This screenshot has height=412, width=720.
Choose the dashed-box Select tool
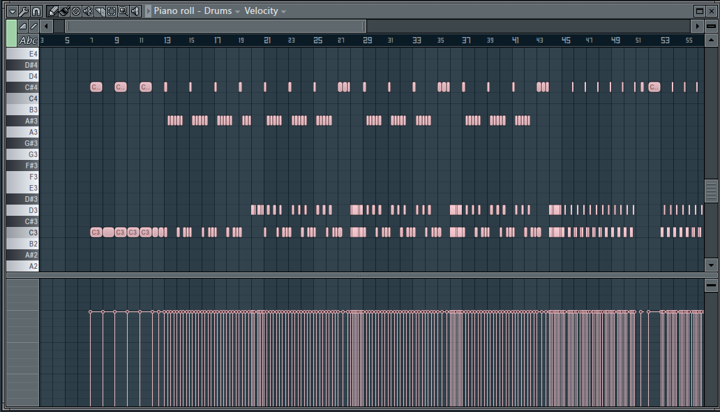tap(112, 11)
